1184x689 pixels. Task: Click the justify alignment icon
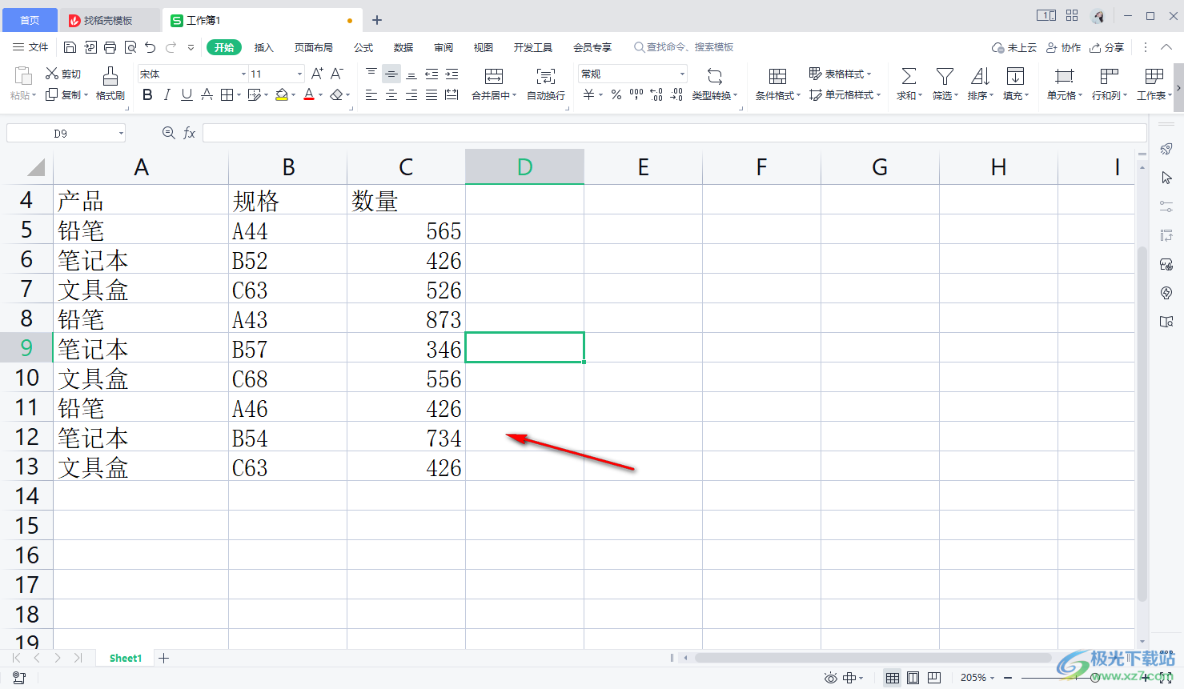point(431,95)
